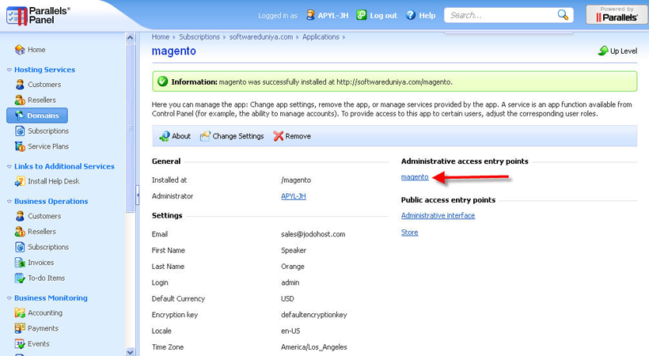649x356 pixels.
Task: Open the magento administrative access link
Action: (x=415, y=177)
